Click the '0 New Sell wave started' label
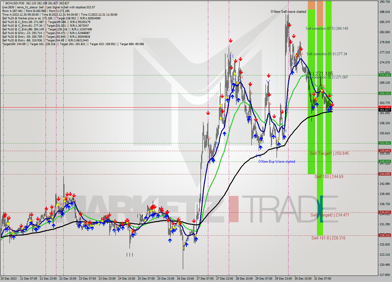This screenshot has width=392, height=282. point(288,12)
